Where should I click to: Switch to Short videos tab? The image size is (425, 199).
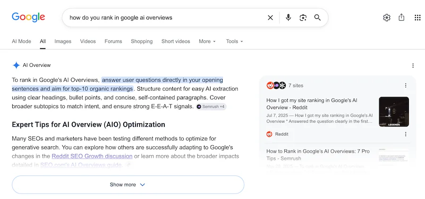(x=176, y=41)
